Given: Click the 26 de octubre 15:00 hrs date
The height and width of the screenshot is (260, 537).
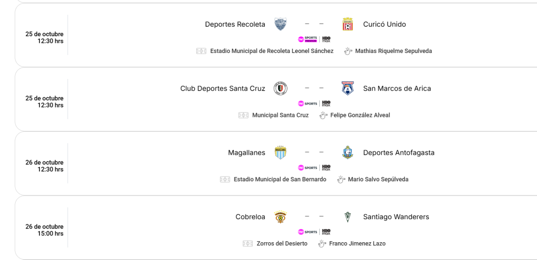Looking at the screenshot, I should tap(45, 230).
